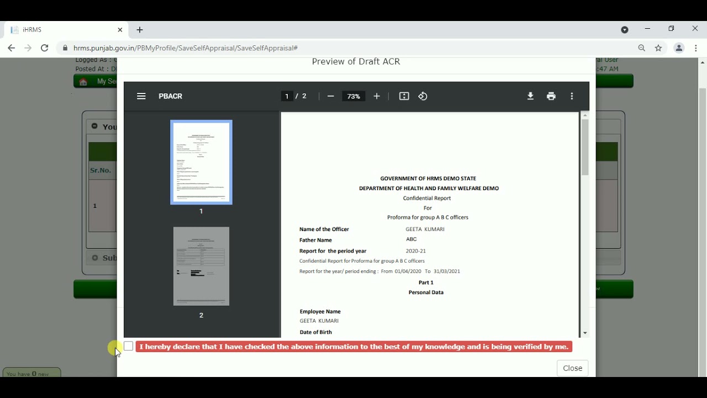Go back to previous page
Screen dimensions: 707x398
tap(11, 48)
